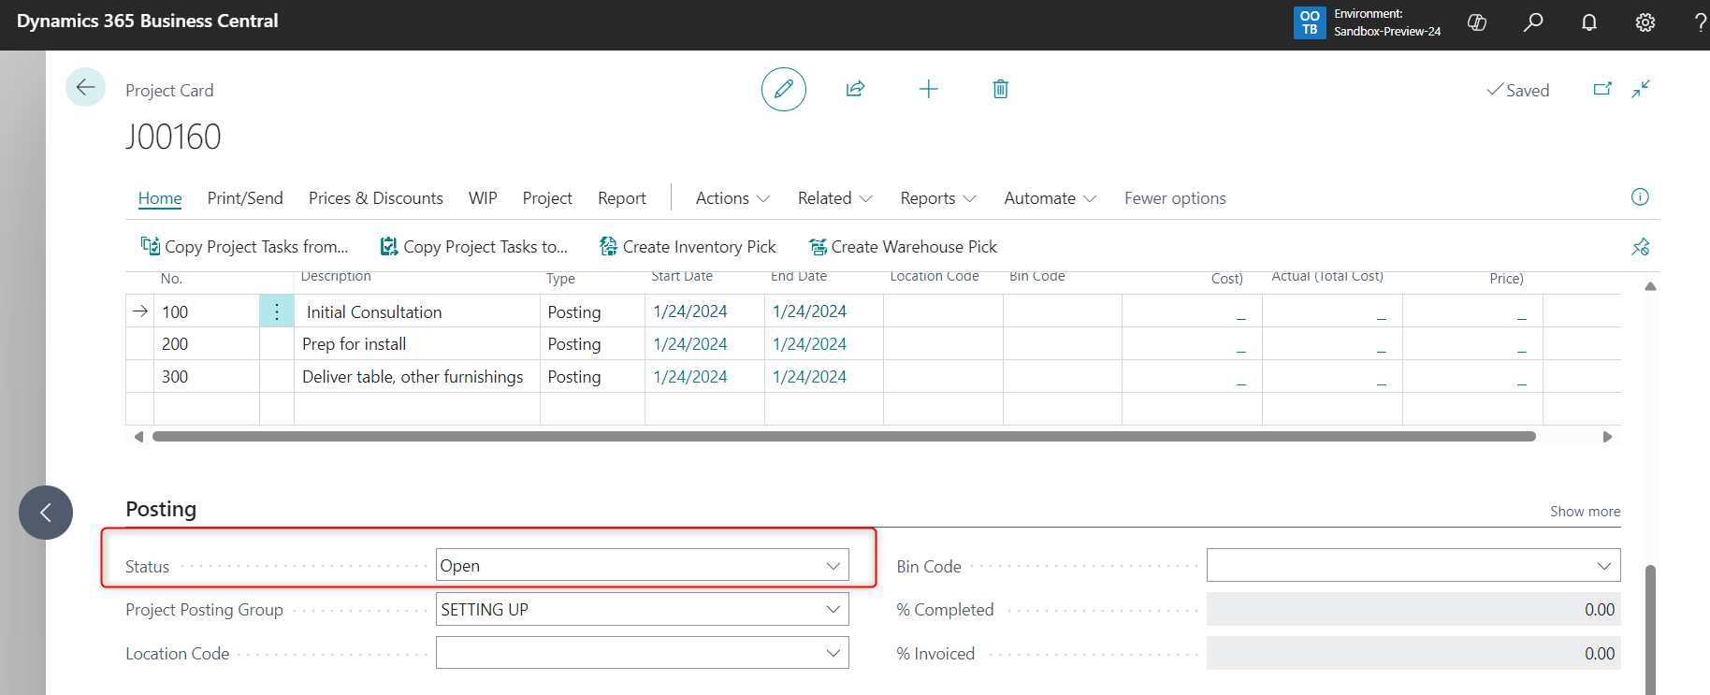Expand the Actions menu
The height and width of the screenshot is (695, 1710).
click(732, 198)
